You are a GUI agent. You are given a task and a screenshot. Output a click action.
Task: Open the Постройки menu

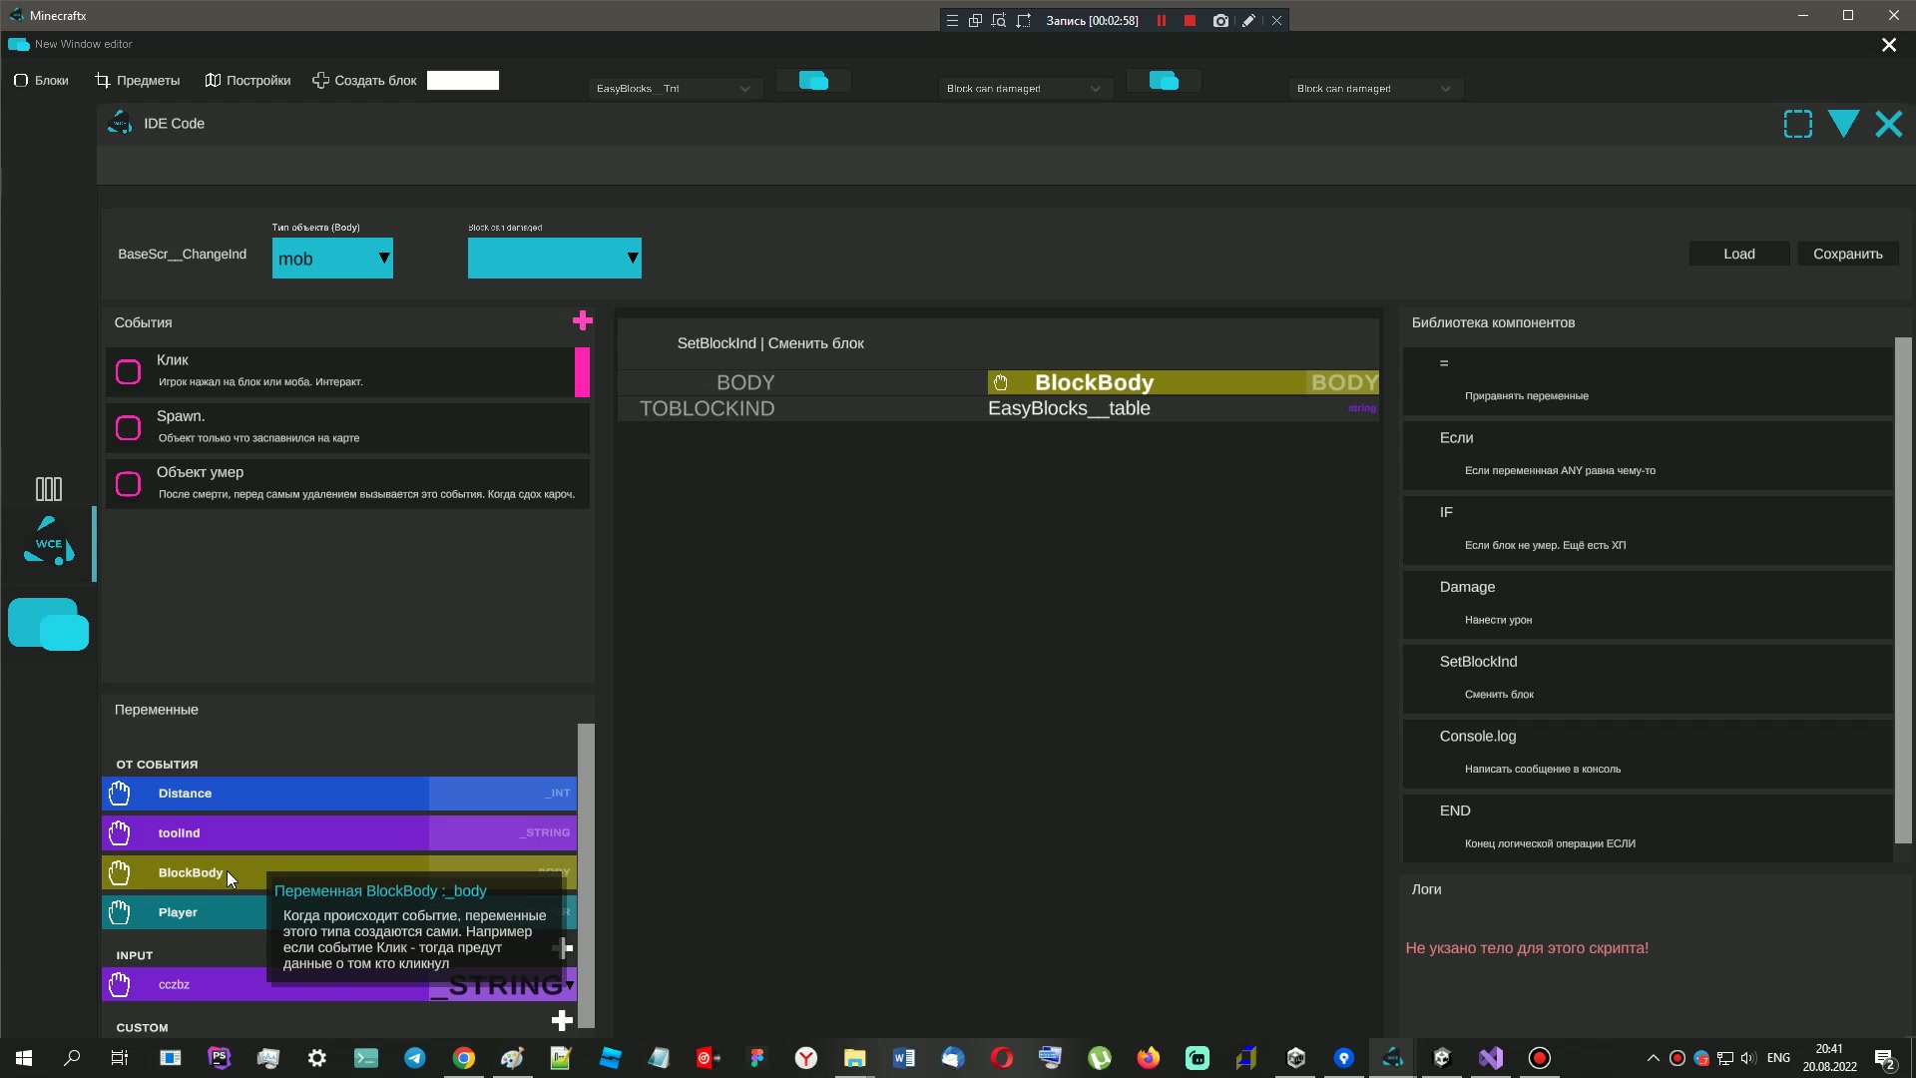tap(247, 81)
